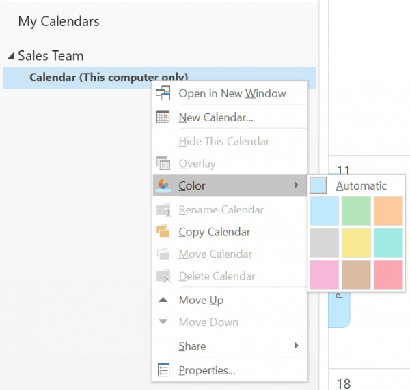Click the Properties list icon

(164, 370)
